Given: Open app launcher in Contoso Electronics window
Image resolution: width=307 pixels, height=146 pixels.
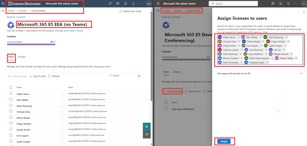Looking at the screenshot, I should 3,4.
